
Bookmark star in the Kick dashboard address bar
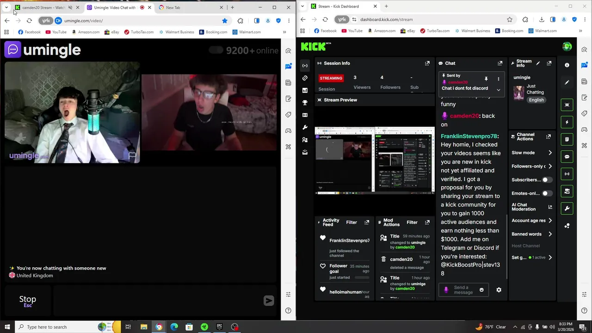pyautogui.click(x=510, y=19)
